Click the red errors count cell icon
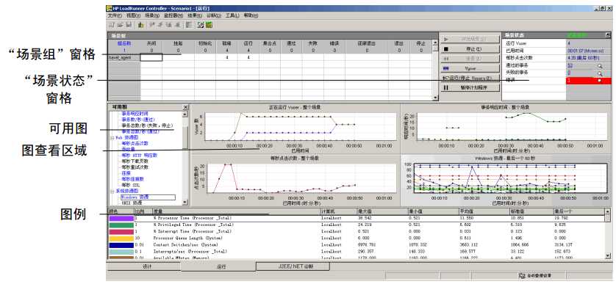This screenshot has height=284, width=616. [x=600, y=81]
